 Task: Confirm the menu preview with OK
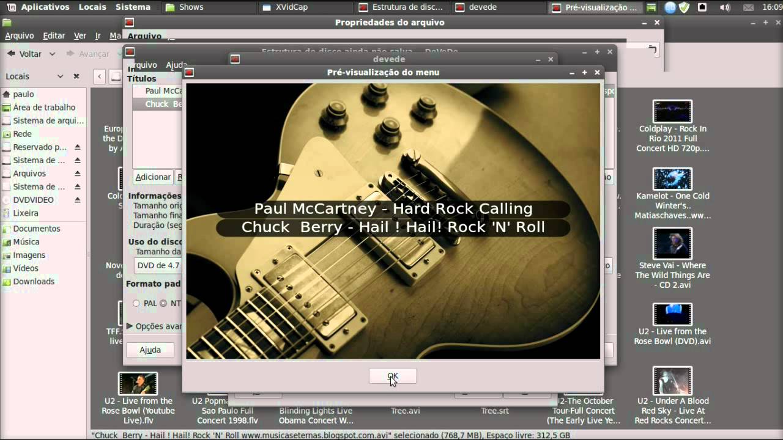click(x=393, y=376)
